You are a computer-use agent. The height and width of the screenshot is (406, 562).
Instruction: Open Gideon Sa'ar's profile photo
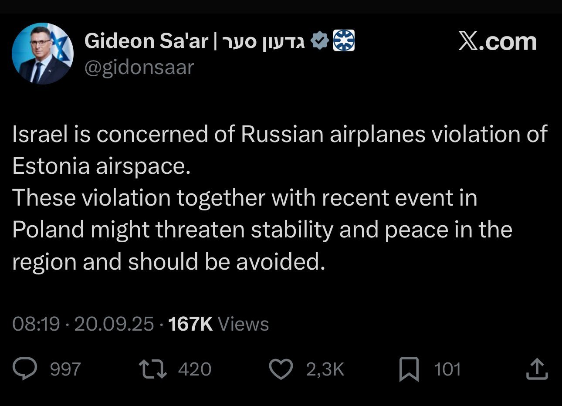pos(42,54)
